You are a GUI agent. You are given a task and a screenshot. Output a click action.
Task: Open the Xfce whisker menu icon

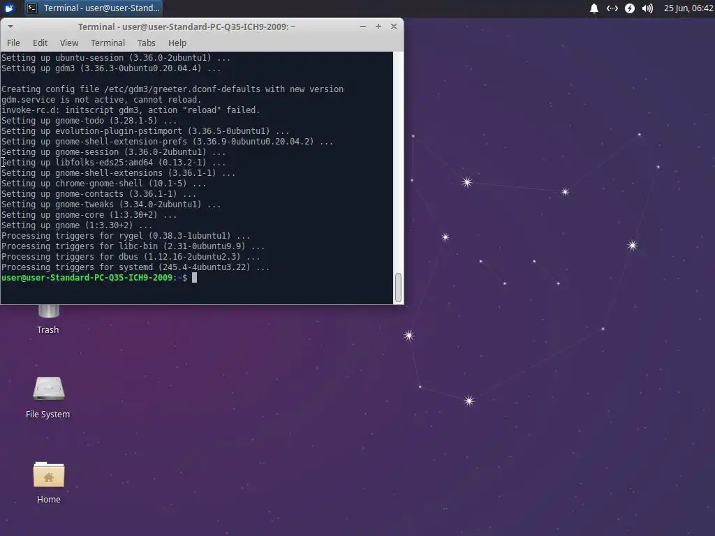pyautogui.click(x=9, y=8)
